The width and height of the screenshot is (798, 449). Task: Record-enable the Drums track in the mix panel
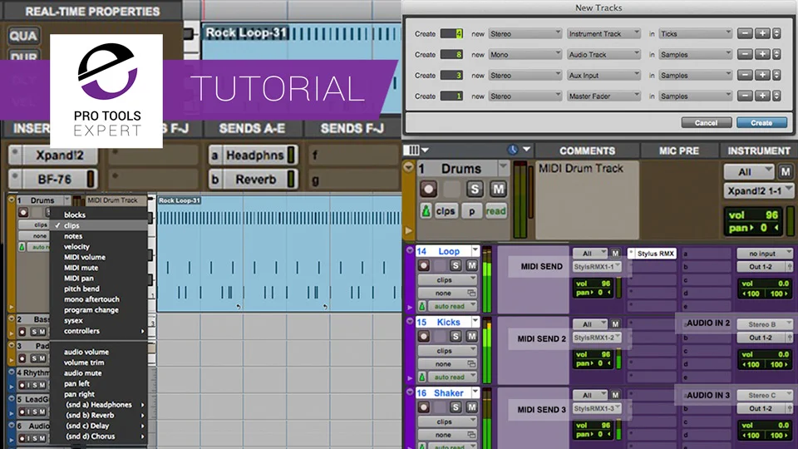click(429, 190)
